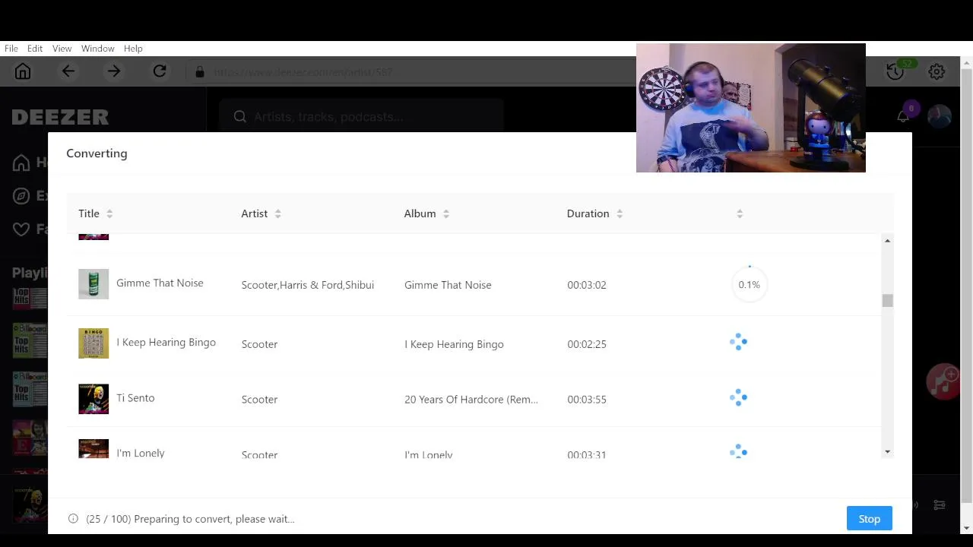This screenshot has height=547, width=973.
Task: Open the user profile avatar
Action: pyautogui.click(x=940, y=116)
